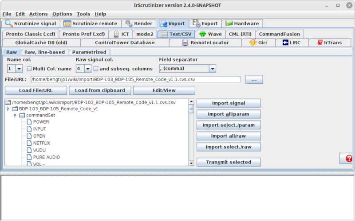Select the NETFLIX command file icon
The width and height of the screenshot is (355, 221).
coord(29,143)
